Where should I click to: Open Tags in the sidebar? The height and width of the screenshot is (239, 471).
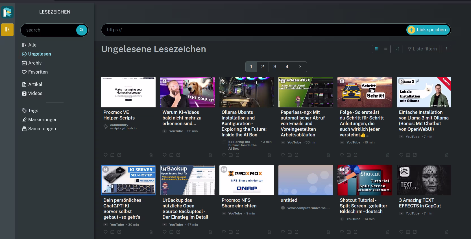click(x=30, y=110)
